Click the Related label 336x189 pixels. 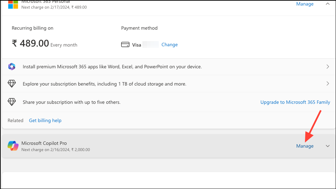tap(16, 120)
